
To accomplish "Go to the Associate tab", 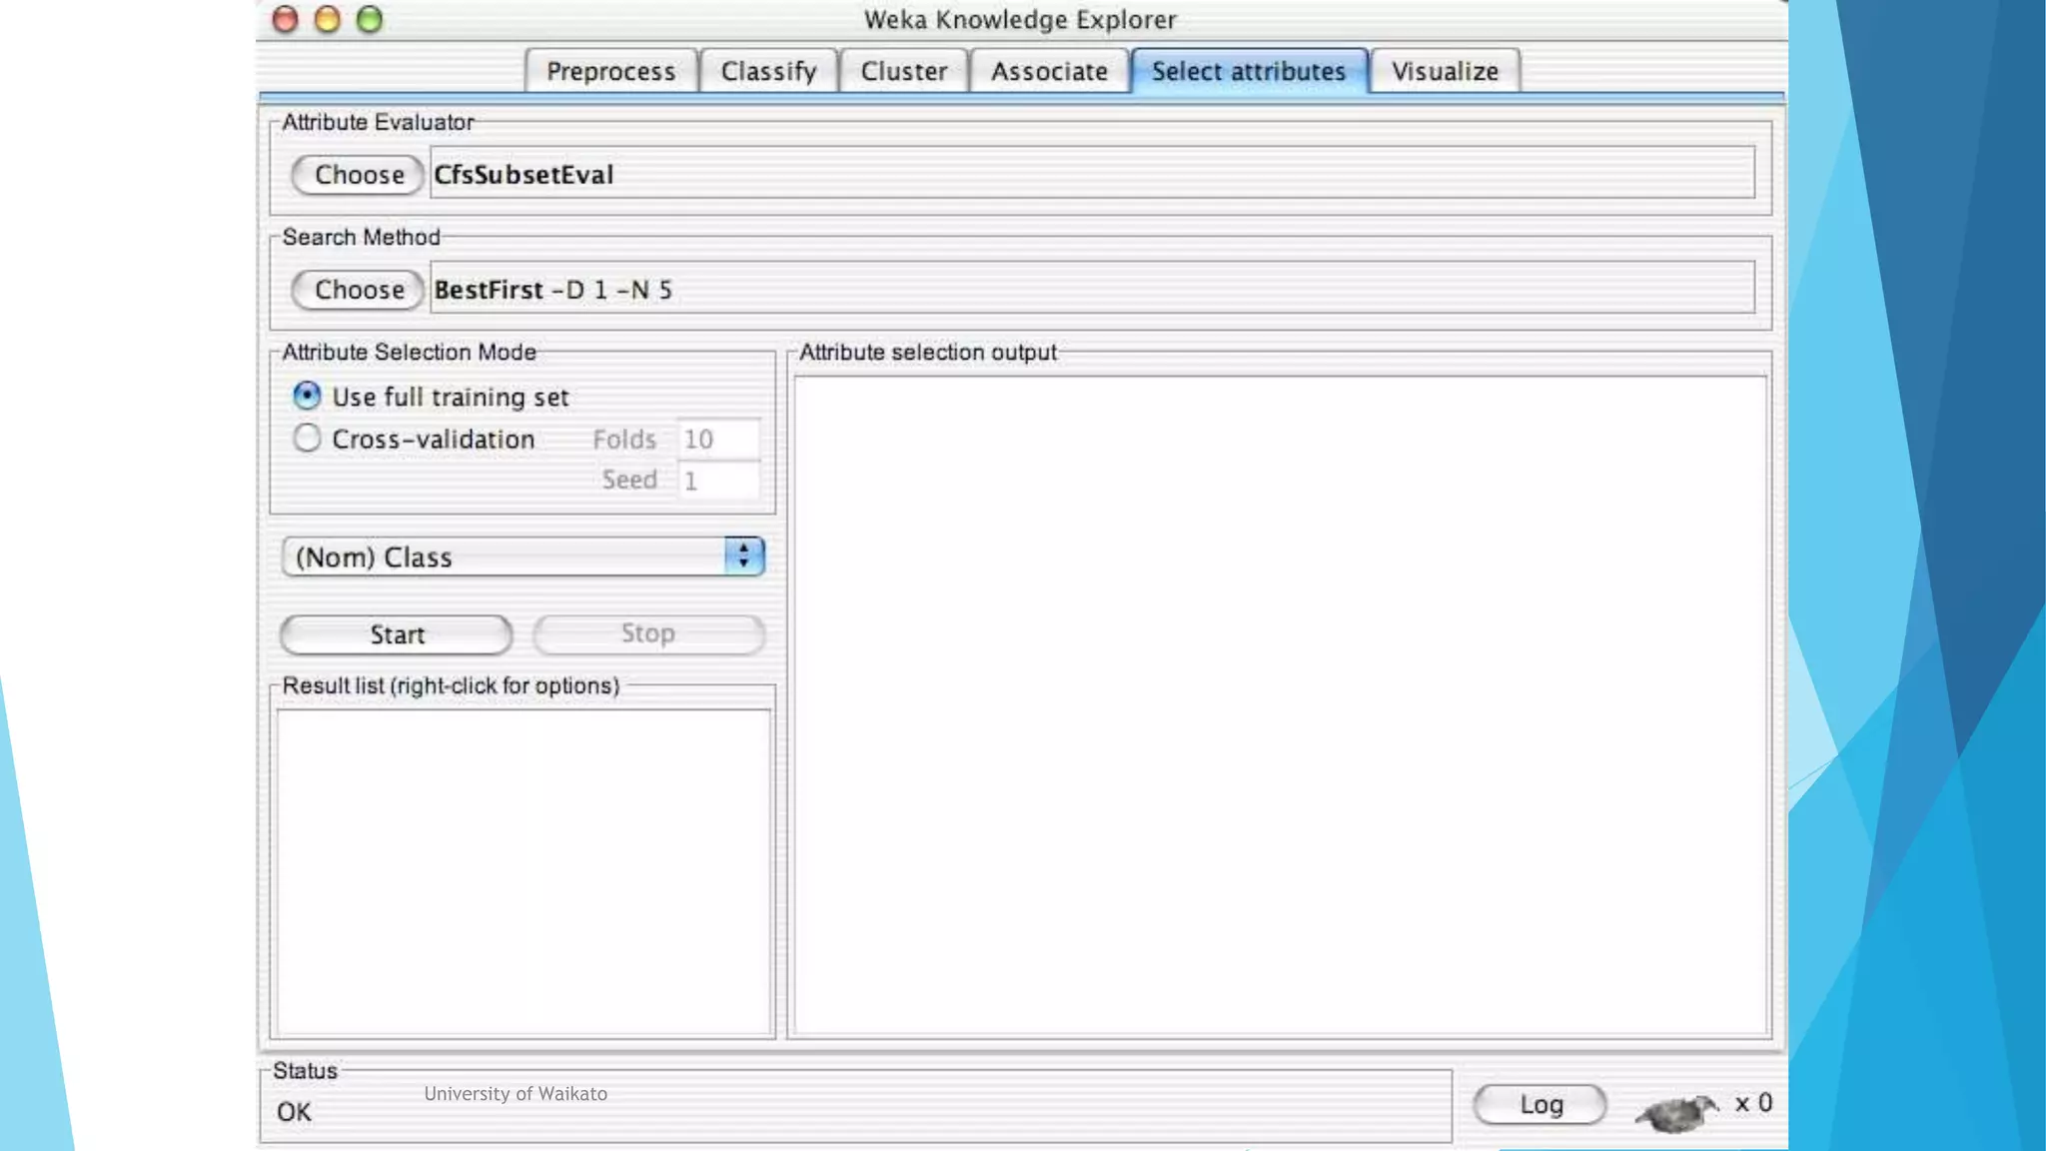I will pyautogui.click(x=1049, y=71).
